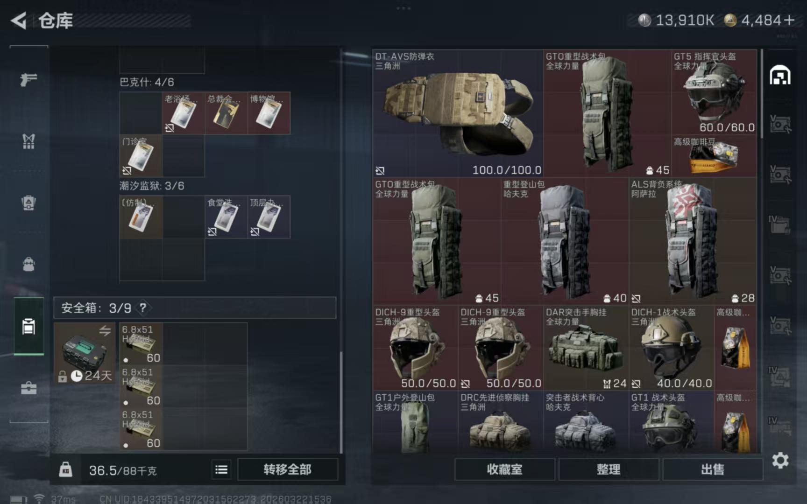
Task: Click the question mark beside 安全箱
Action: pyautogui.click(x=143, y=308)
